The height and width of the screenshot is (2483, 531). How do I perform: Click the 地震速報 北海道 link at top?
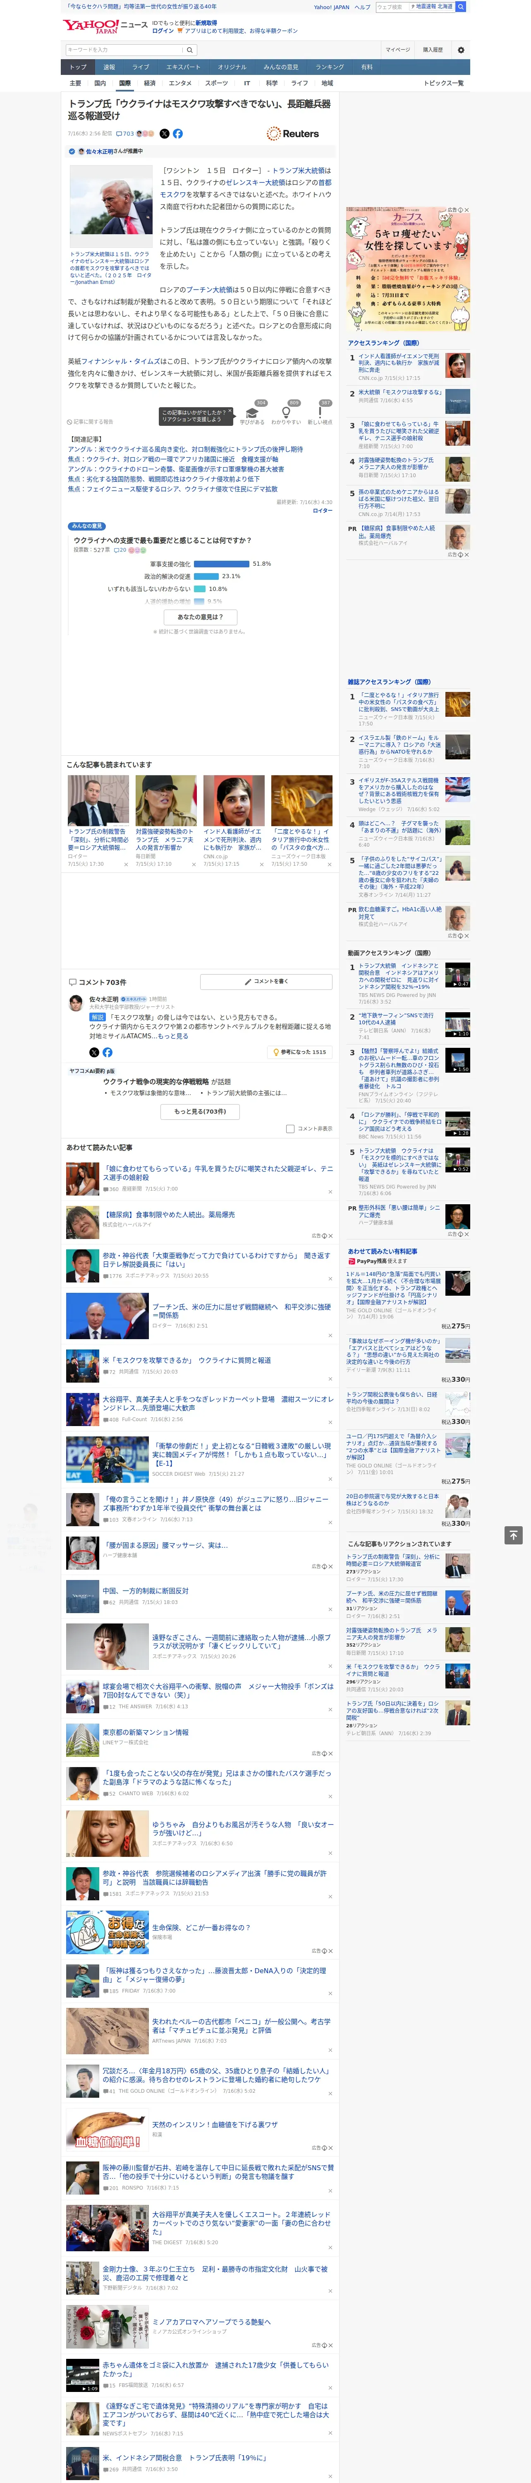click(x=432, y=7)
